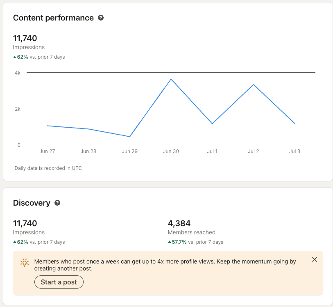Select the 4,384 Members reached figure
Screen dimensions: 333x307
[179, 224]
